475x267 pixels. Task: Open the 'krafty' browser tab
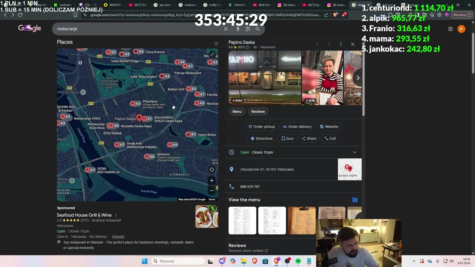[x=212, y=5]
